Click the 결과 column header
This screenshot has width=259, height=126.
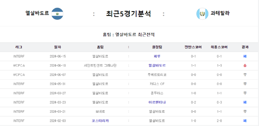pos(245,47)
